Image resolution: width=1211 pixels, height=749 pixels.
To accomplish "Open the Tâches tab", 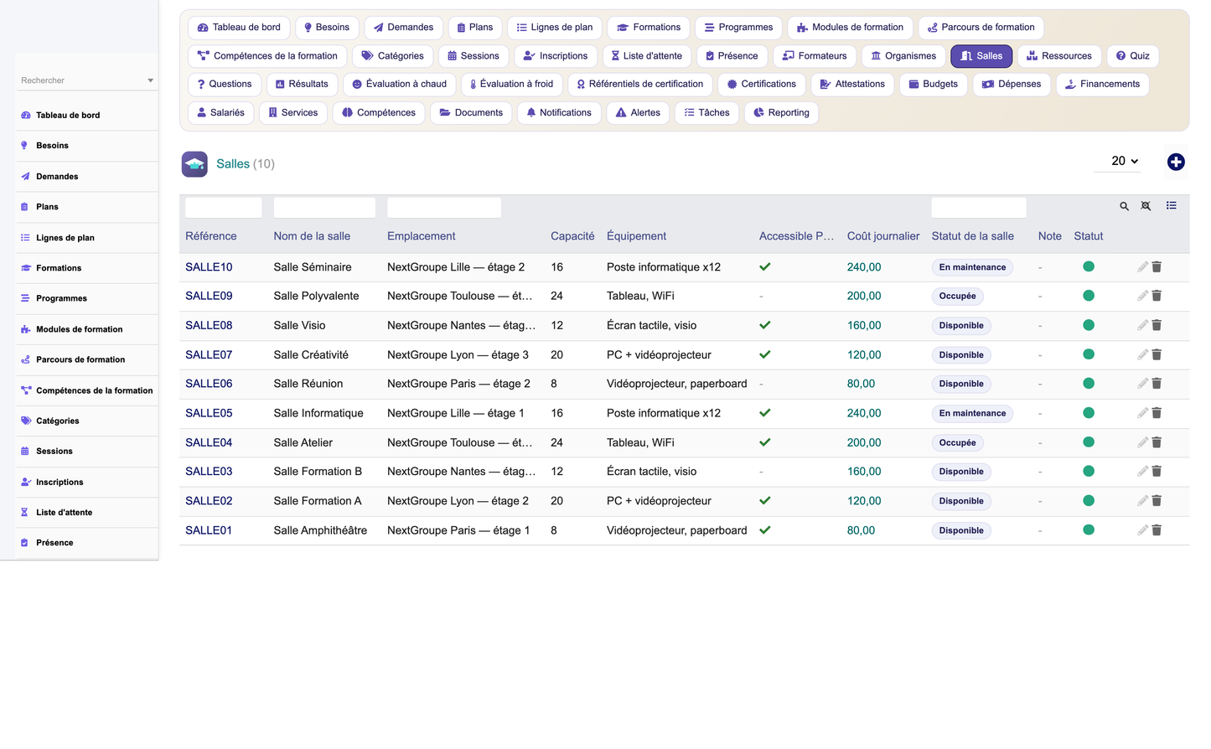I will (x=706, y=113).
